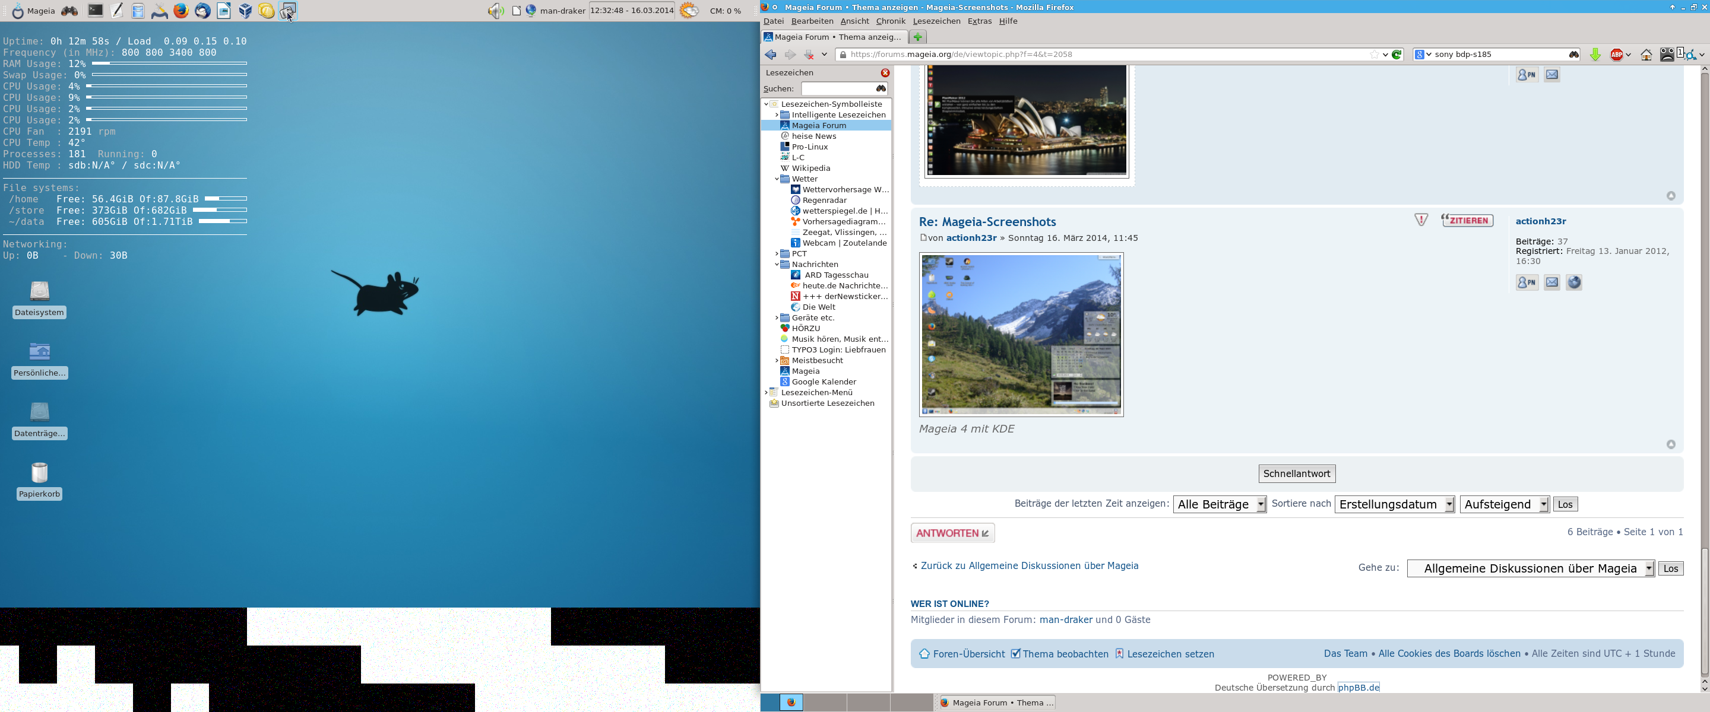The height and width of the screenshot is (712, 1710).
Task: Open the Erstellungsdatum sort dropdown
Action: coord(1395,504)
